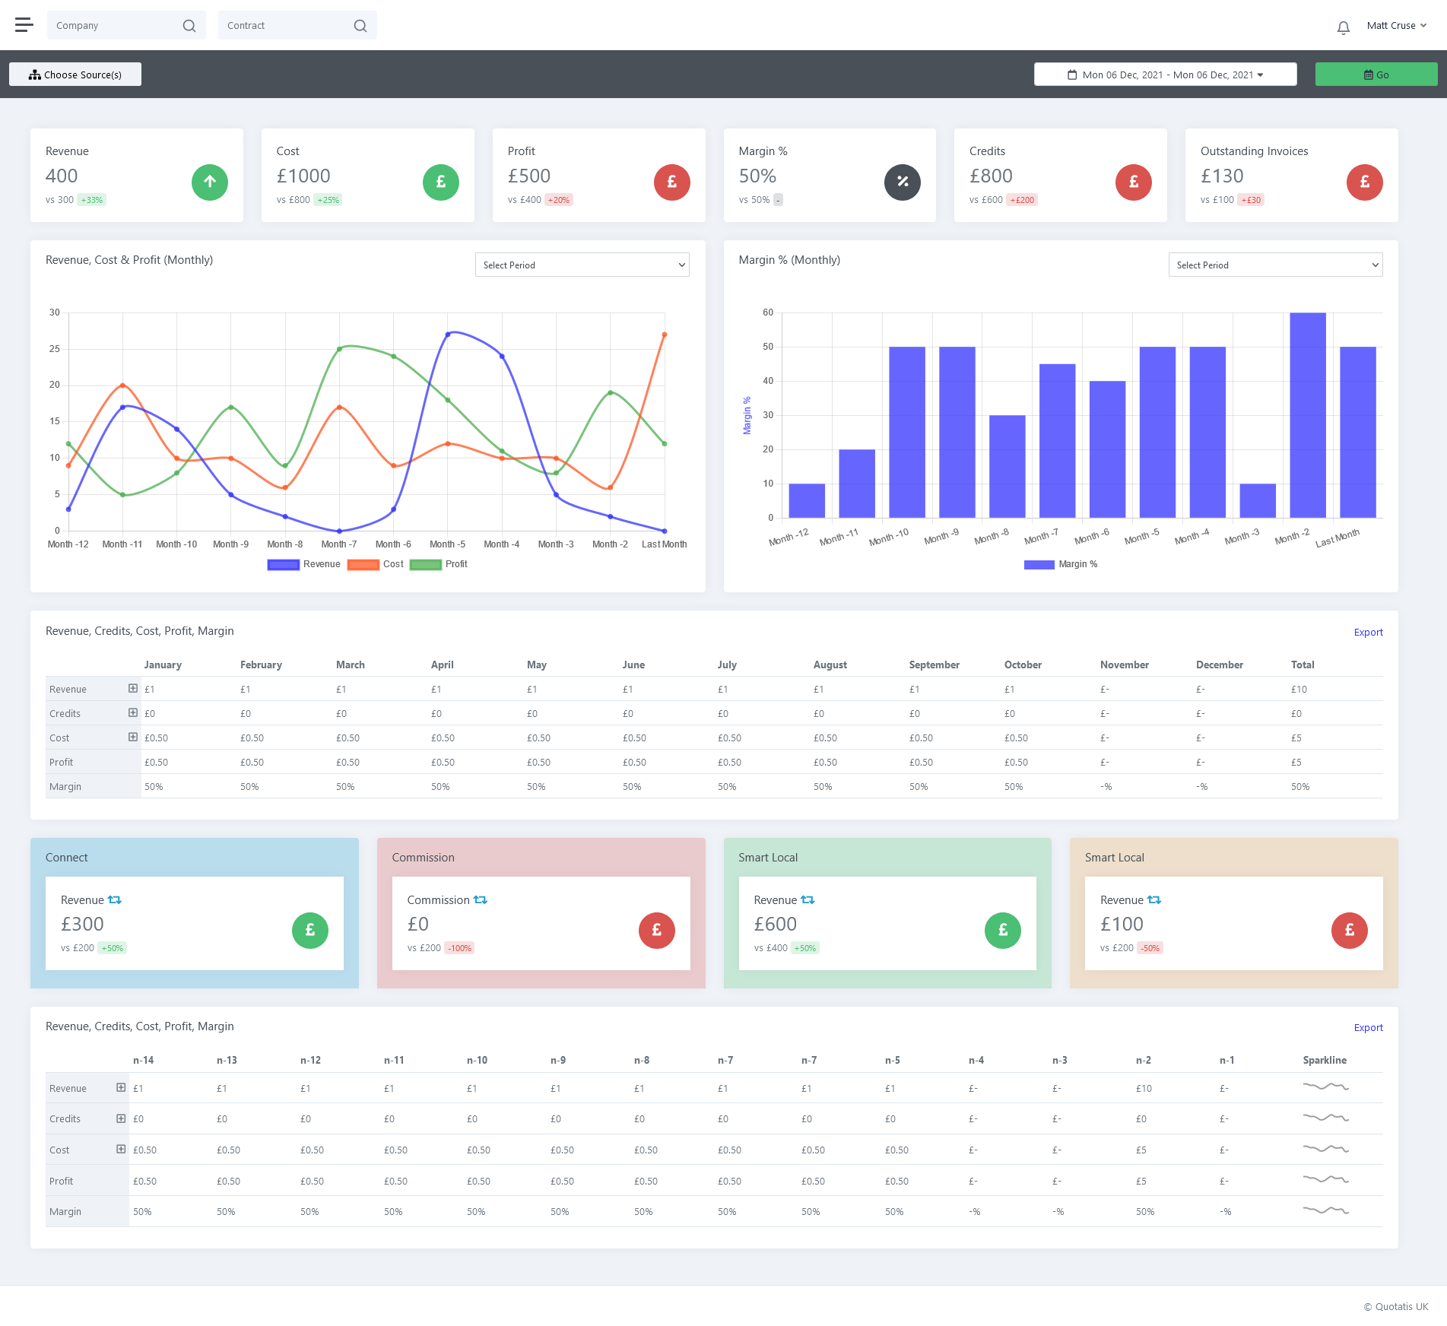Click the swap icon beside Connect Revenue
This screenshot has height=1326, width=1447.
(x=115, y=900)
